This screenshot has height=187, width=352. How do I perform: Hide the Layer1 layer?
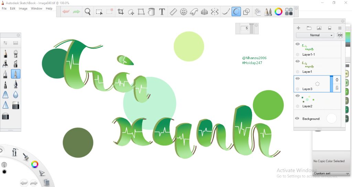297,61
